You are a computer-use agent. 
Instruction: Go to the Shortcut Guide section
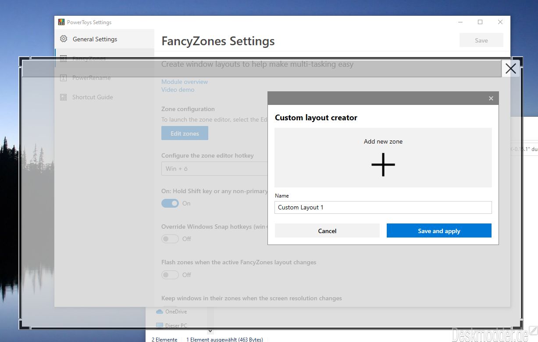(104, 97)
